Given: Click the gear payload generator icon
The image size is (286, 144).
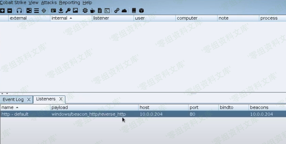Looking at the screenshot, I should [x=85, y=11].
